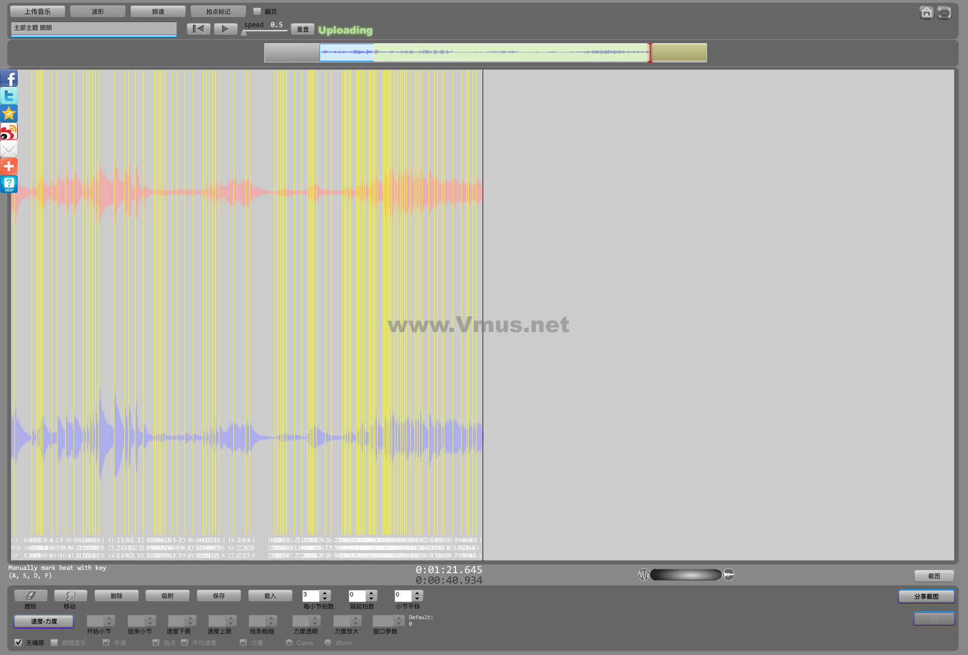
Task: Toggle the 翻页 page-flip checkbox
Action: pyautogui.click(x=257, y=11)
